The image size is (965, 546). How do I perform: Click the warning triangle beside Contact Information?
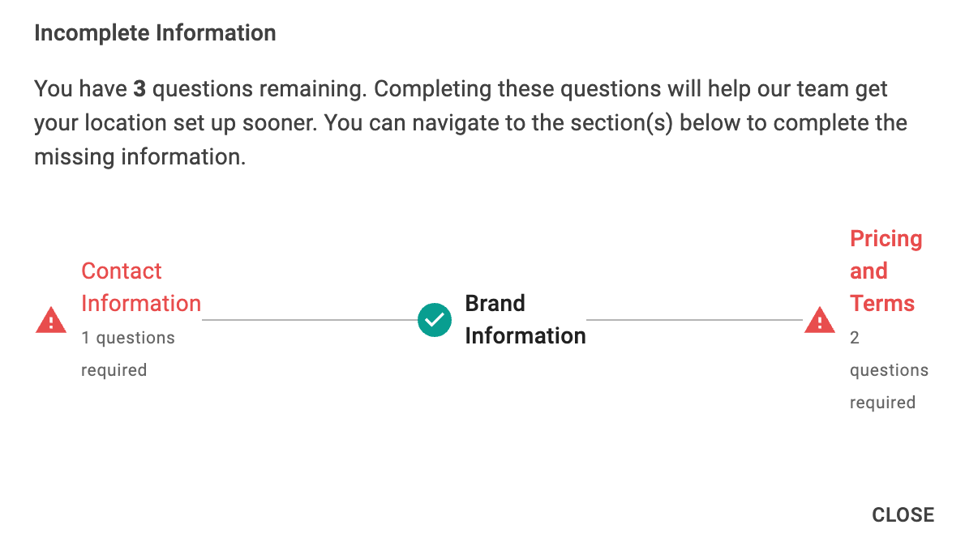pos(51,320)
